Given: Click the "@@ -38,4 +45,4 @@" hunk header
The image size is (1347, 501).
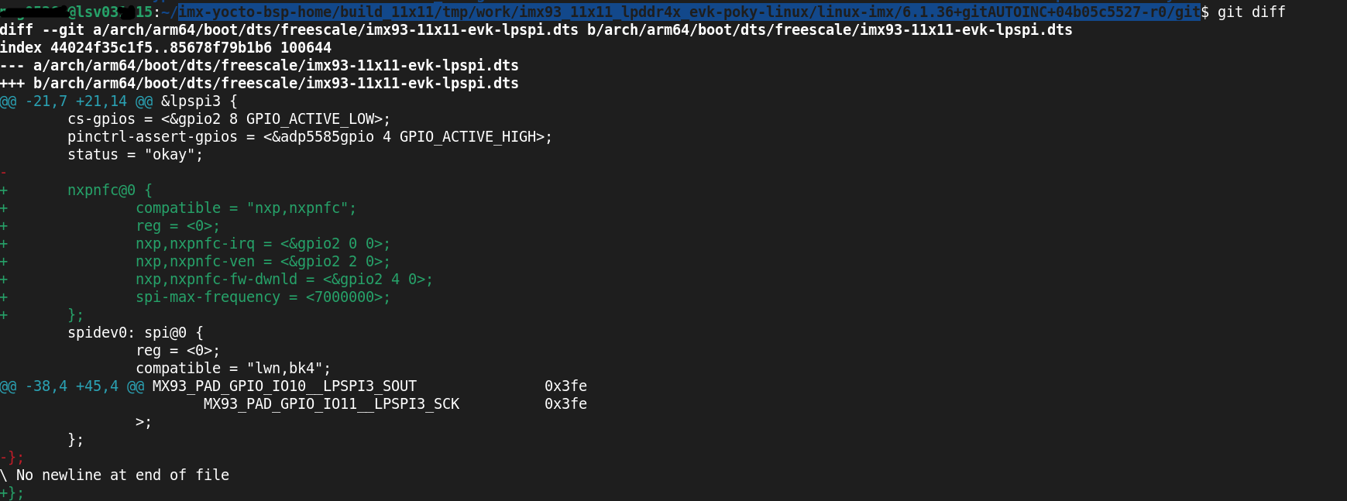Looking at the screenshot, I should 72,386.
